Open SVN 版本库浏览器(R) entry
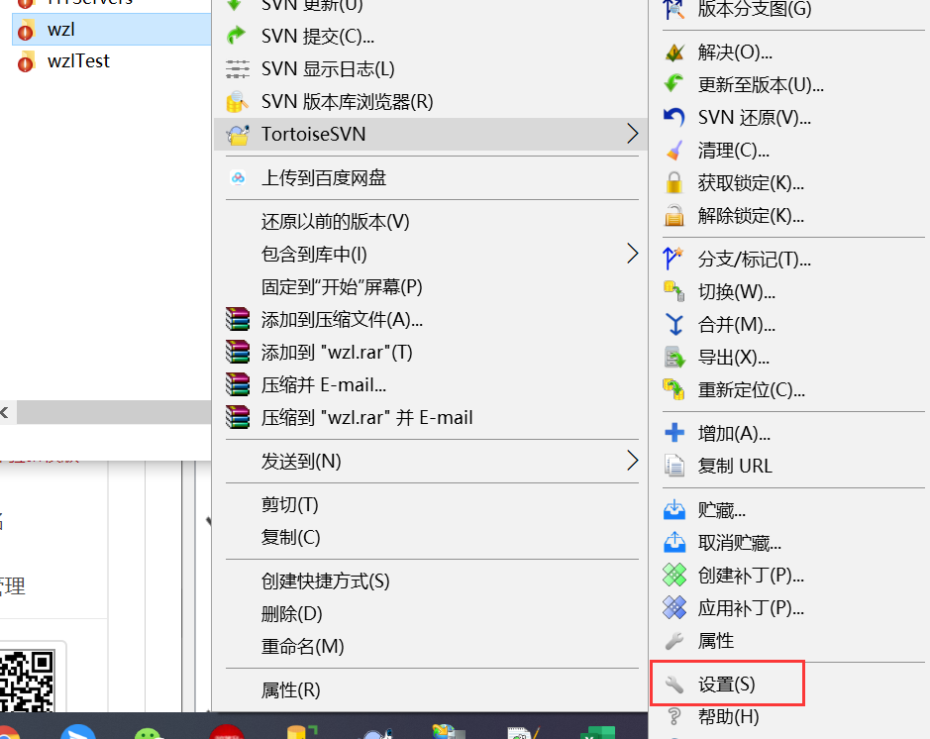Image resolution: width=930 pixels, height=739 pixels. [431, 101]
